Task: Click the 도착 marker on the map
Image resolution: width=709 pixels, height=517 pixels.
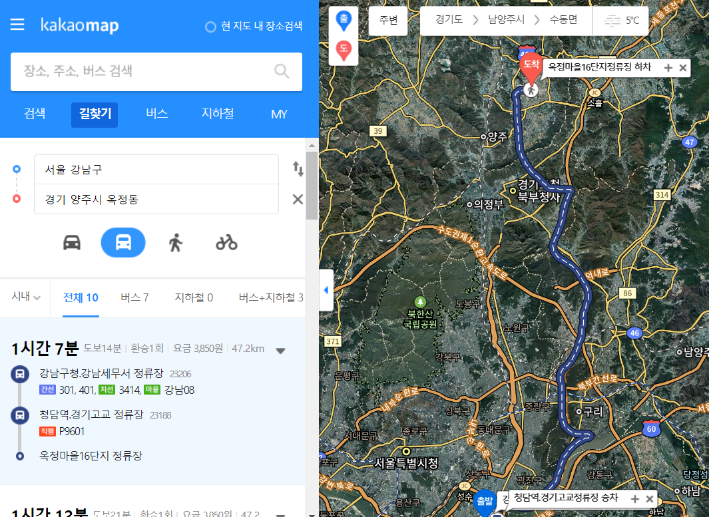Action: pyautogui.click(x=531, y=68)
